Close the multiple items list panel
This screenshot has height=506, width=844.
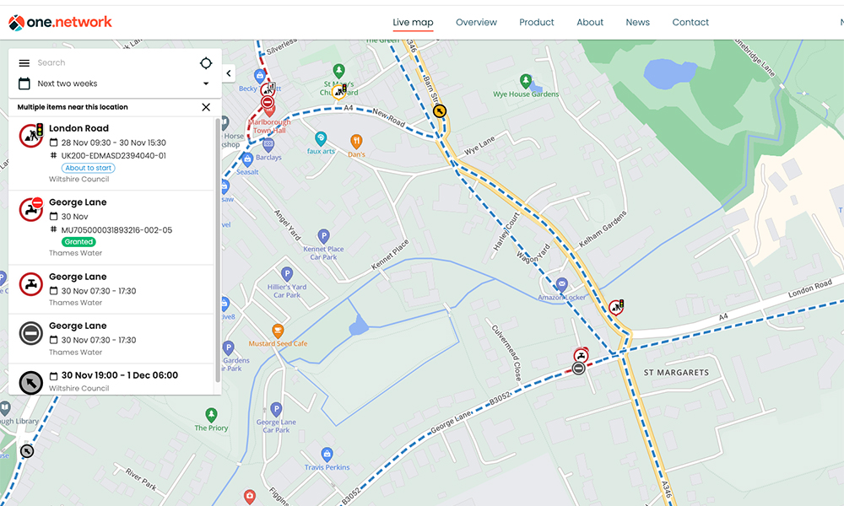click(x=206, y=107)
